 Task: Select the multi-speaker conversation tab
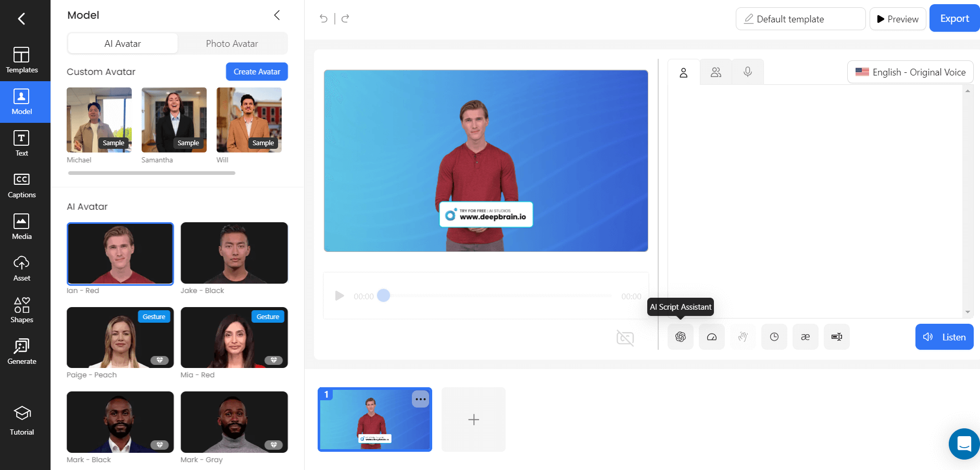click(x=716, y=72)
